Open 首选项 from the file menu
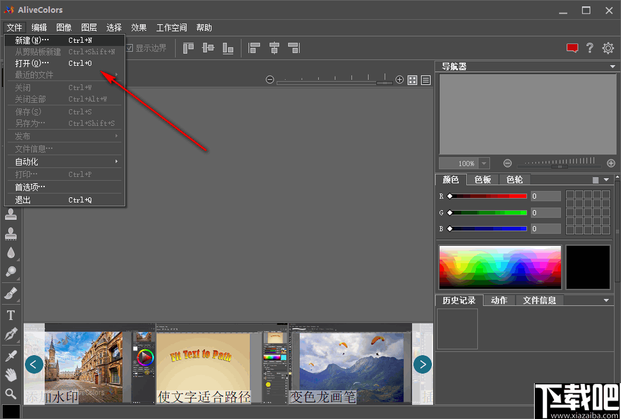The image size is (621, 419). [65, 187]
